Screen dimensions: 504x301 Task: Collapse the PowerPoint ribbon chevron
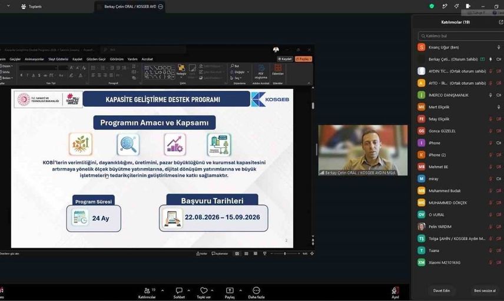coord(309,83)
